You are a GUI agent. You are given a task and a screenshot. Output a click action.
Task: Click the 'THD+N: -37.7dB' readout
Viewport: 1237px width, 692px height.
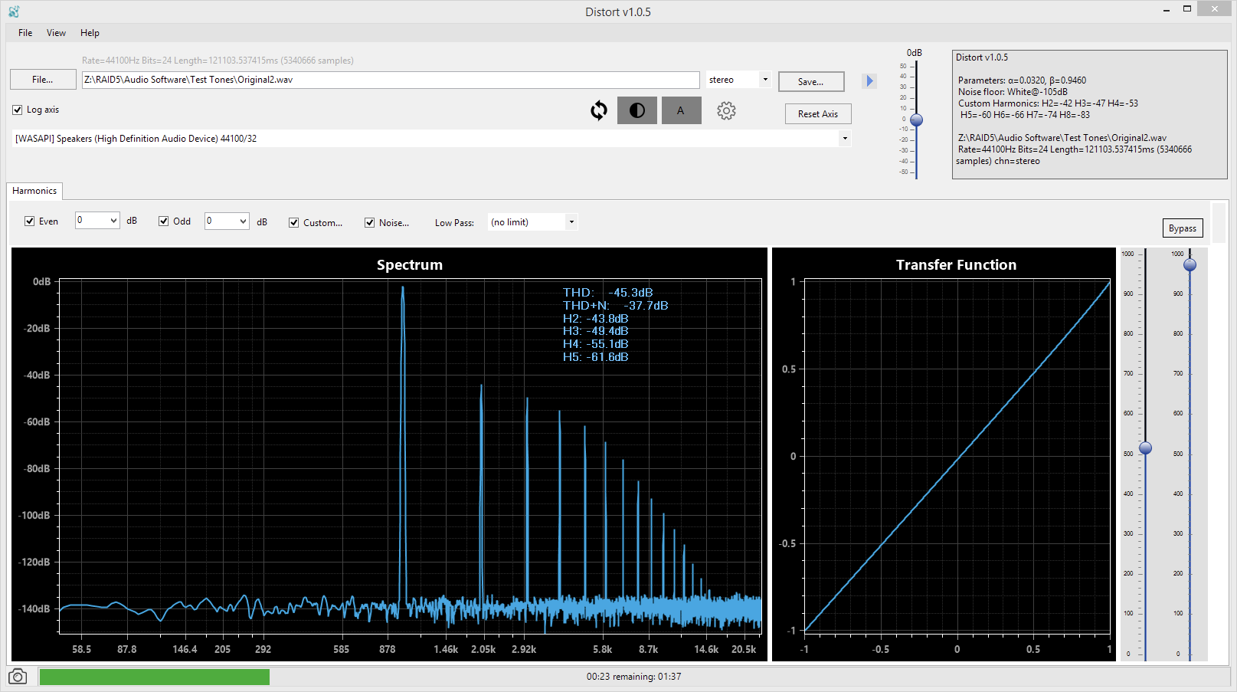[616, 306]
